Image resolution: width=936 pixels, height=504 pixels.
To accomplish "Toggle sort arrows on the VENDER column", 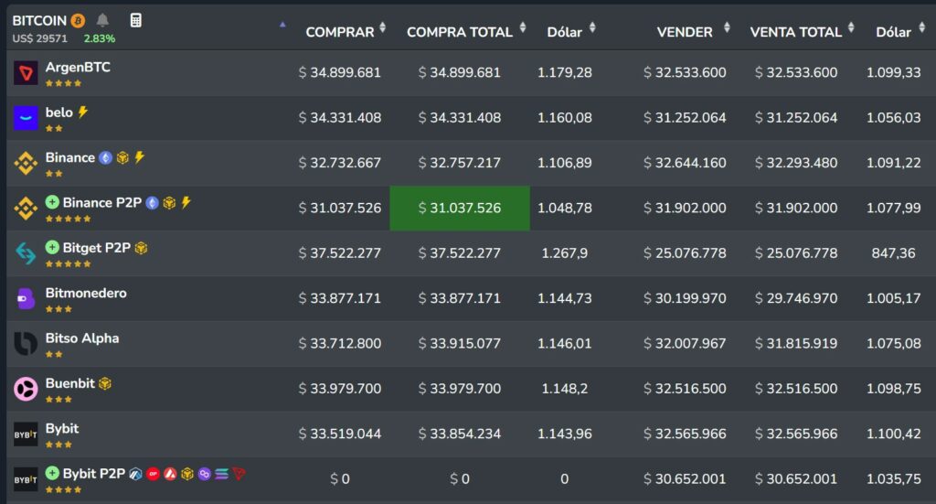I will (x=727, y=28).
